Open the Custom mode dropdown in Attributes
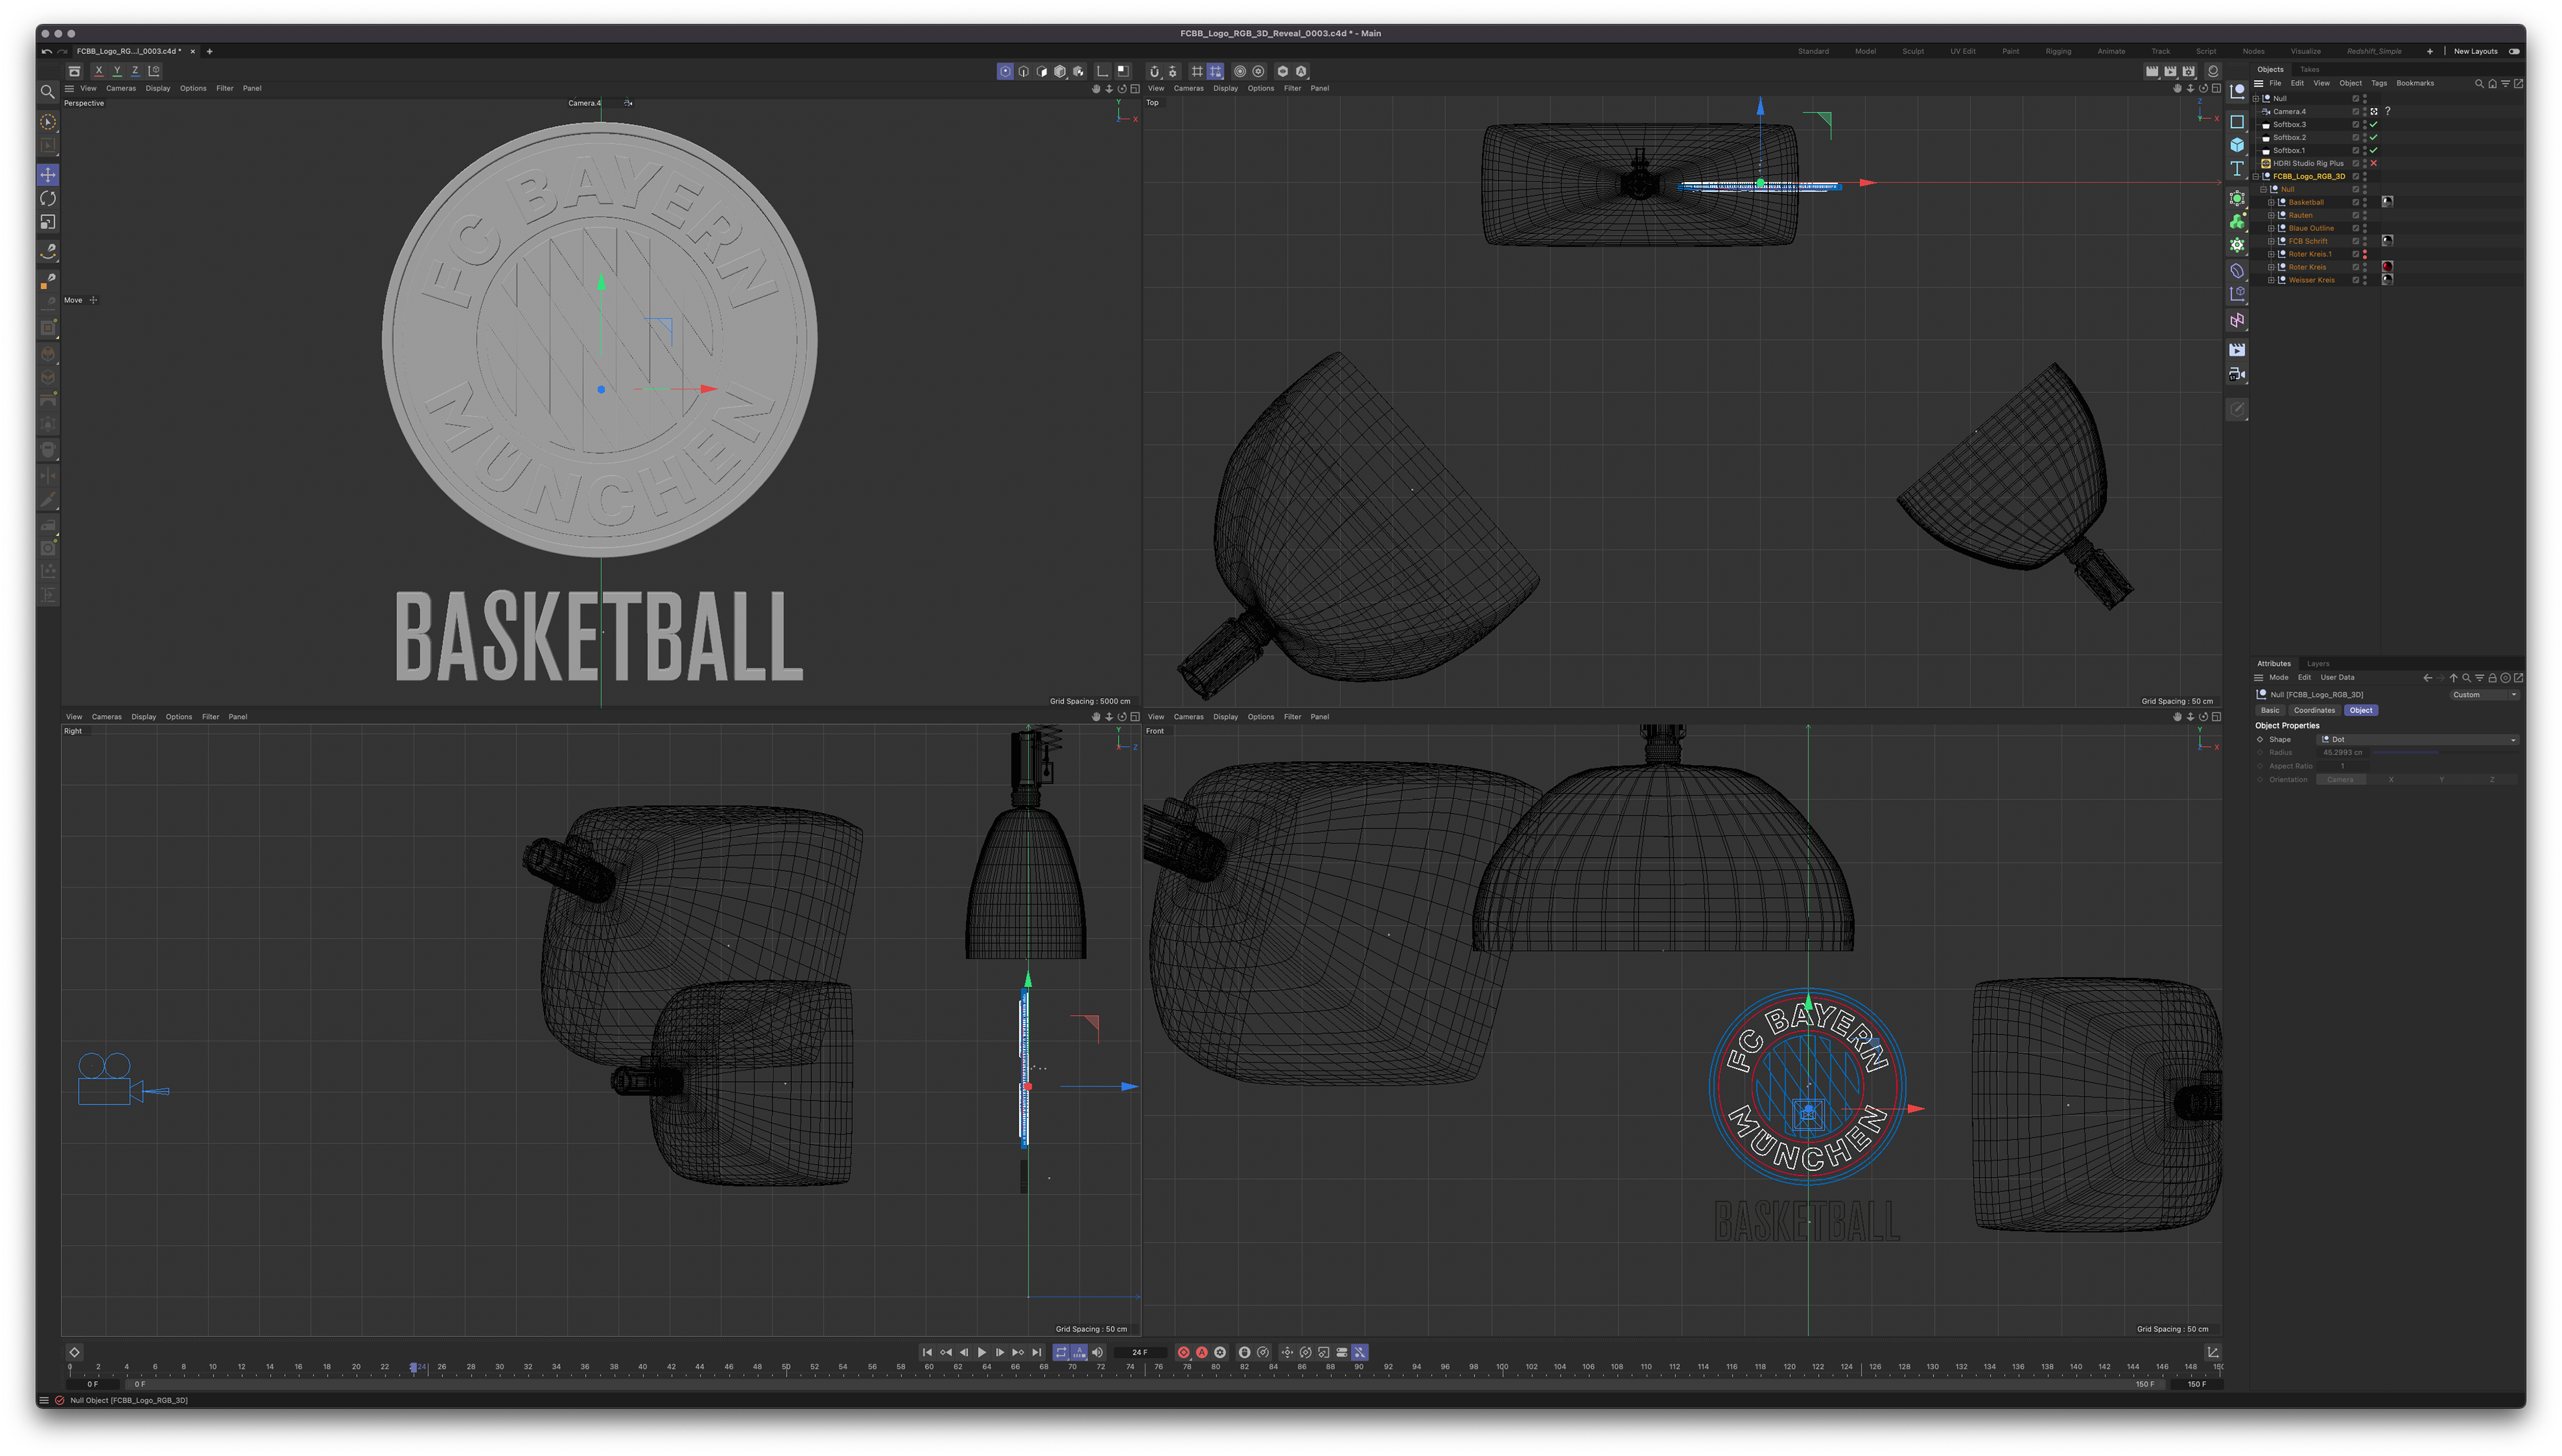Image resolution: width=2562 pixels, height=1456 pixels. pyautogui.click(x=2484, y=694)
